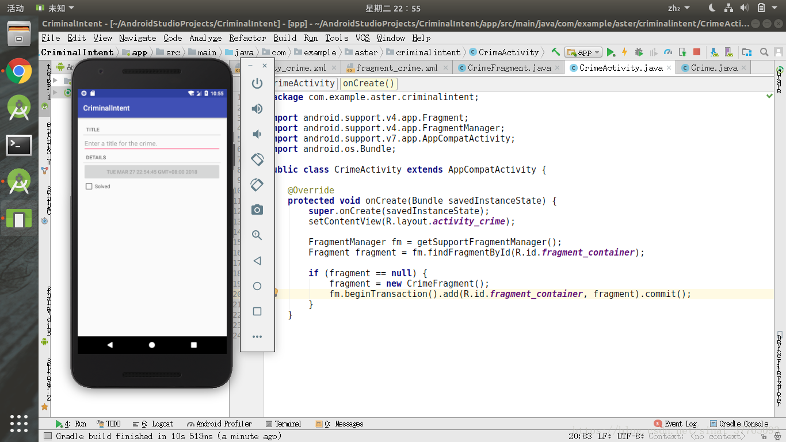Click emulator sidebar Overview square icon

pos(257,311)
